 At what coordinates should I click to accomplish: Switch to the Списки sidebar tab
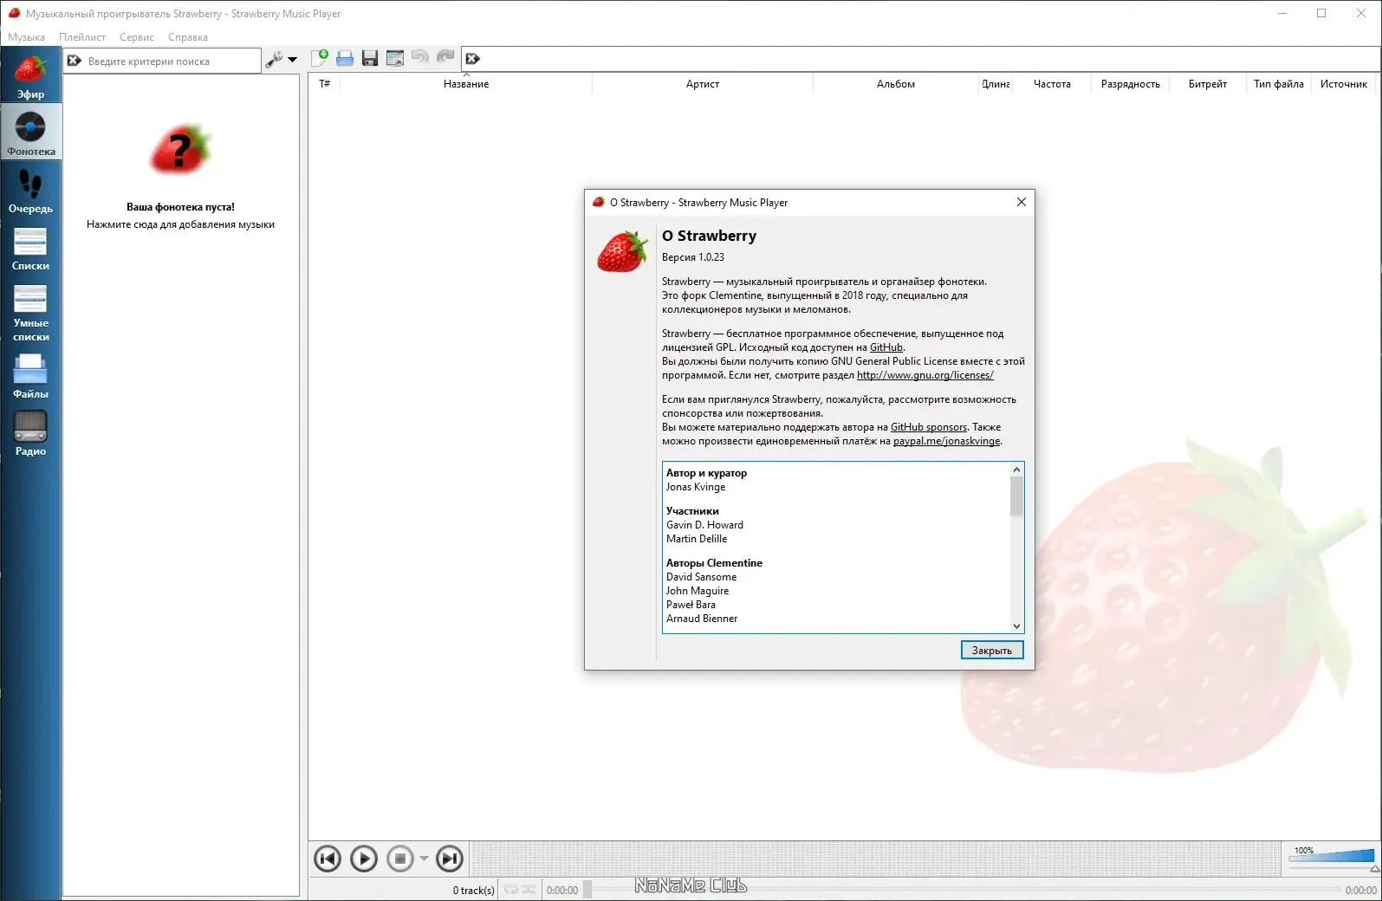pos(30,247)
